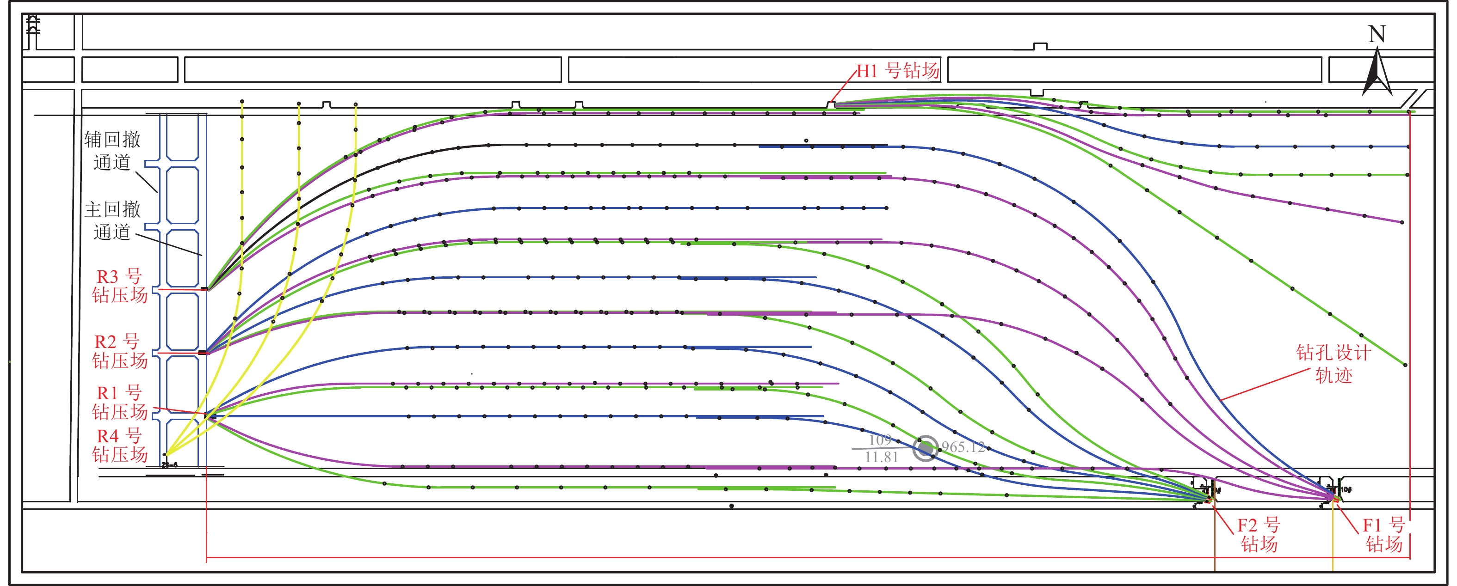This screenshot has height=586, width=1457.
Task: Click the 主回撤通道 label
Action: [112, 220]
